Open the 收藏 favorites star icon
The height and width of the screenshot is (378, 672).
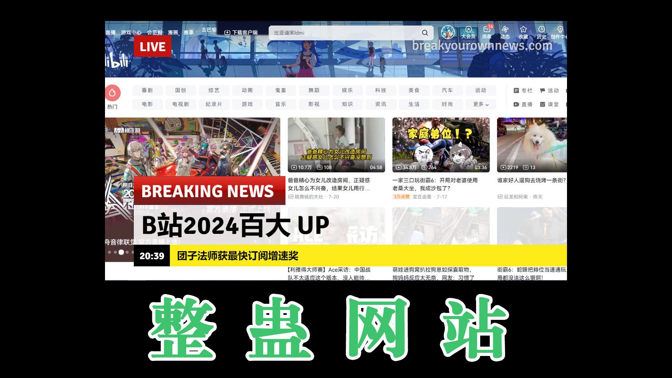click(523, 33)
